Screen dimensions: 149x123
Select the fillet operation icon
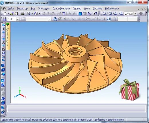3,85
